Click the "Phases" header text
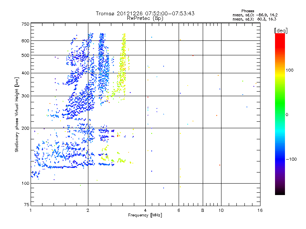 tap(247, 11)
